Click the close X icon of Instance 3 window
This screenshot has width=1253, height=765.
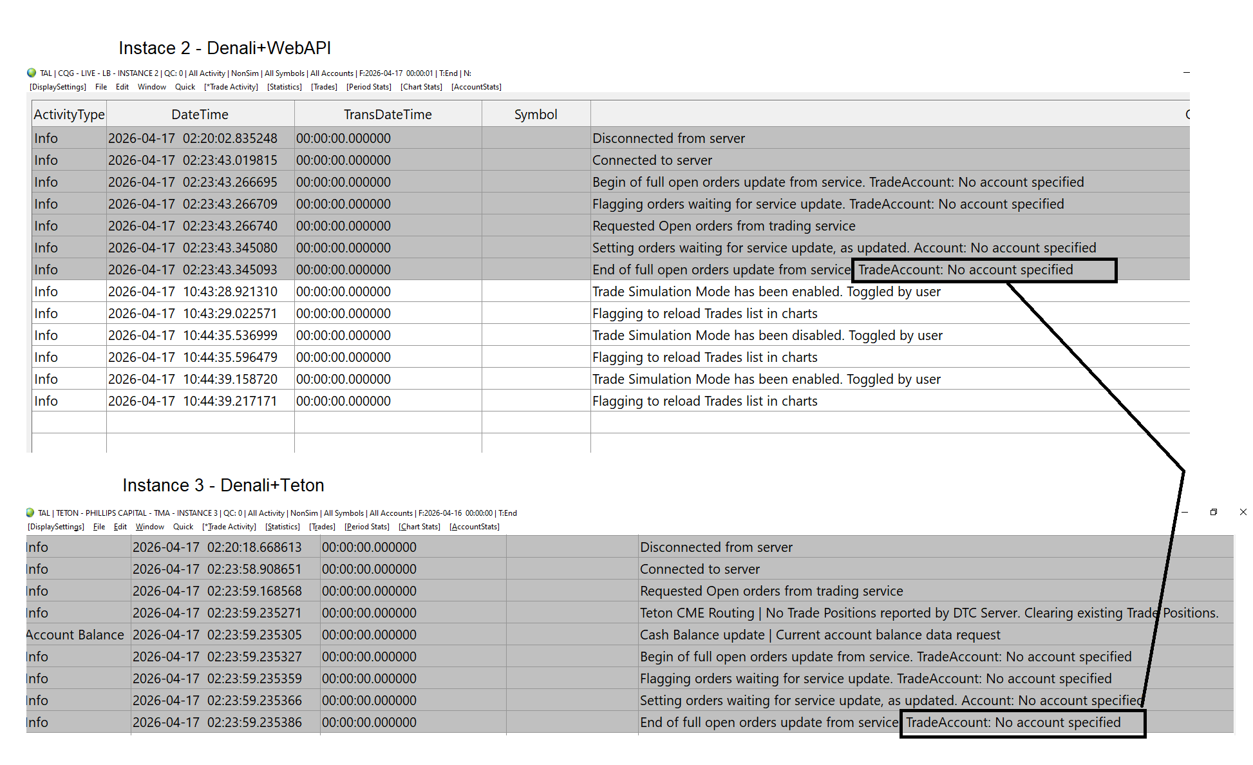(x=1243, y=512)
